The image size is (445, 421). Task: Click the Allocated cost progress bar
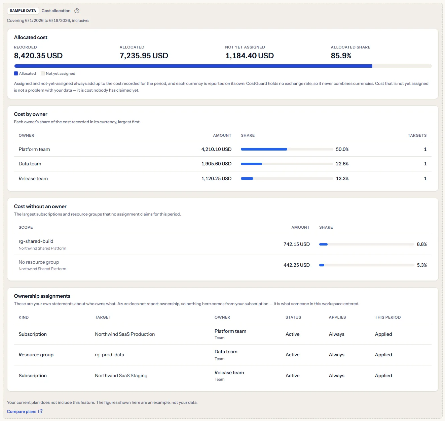[x=223, y=66]
